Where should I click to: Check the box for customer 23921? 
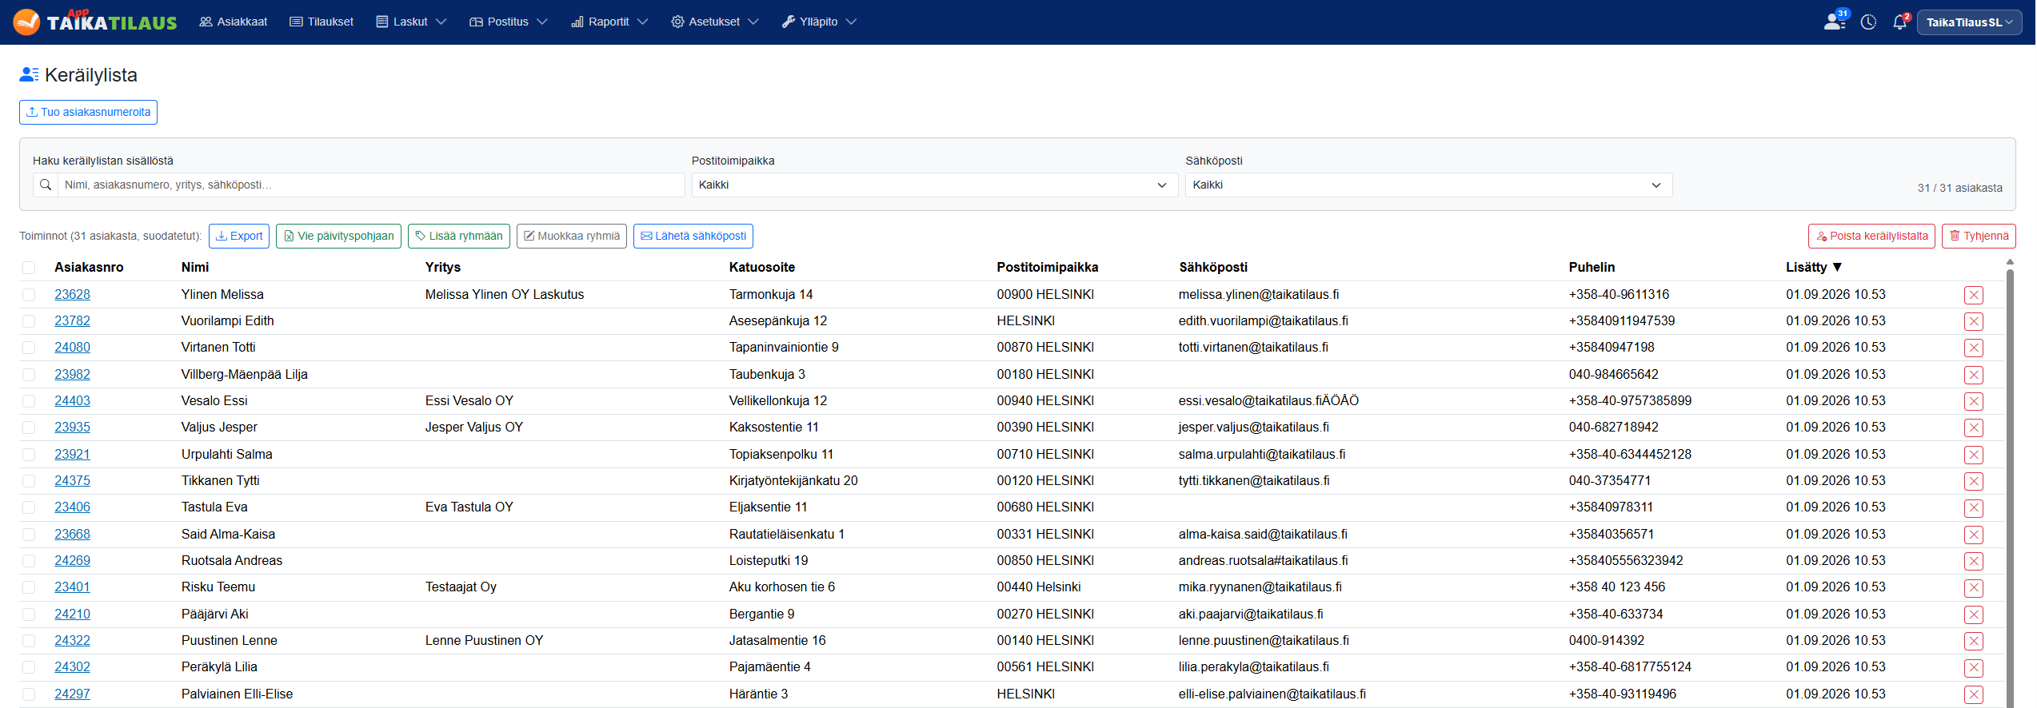tap(29, 455)
